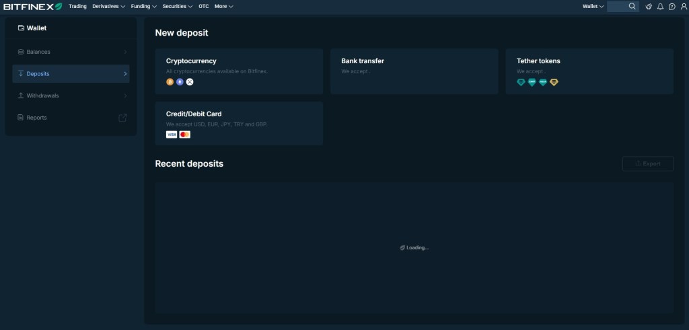Expand the Derivatives dropdown menu
This screenshot has width=689, height=330.
click(108, 7)
